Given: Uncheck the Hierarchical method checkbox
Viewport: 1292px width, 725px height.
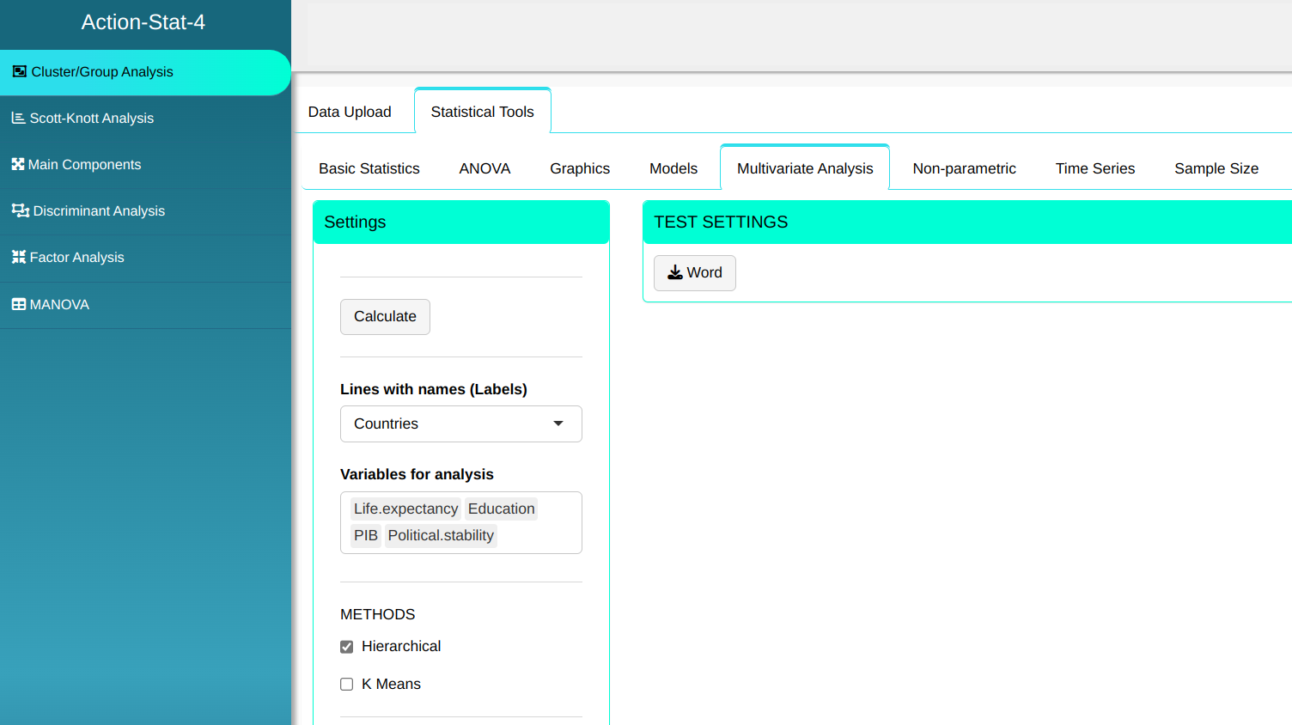Looking at the screenshot, I should 347,647.
